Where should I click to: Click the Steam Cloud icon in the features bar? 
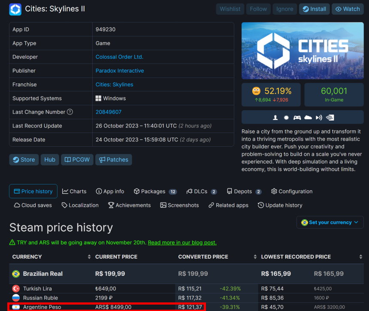click(308, 118)
